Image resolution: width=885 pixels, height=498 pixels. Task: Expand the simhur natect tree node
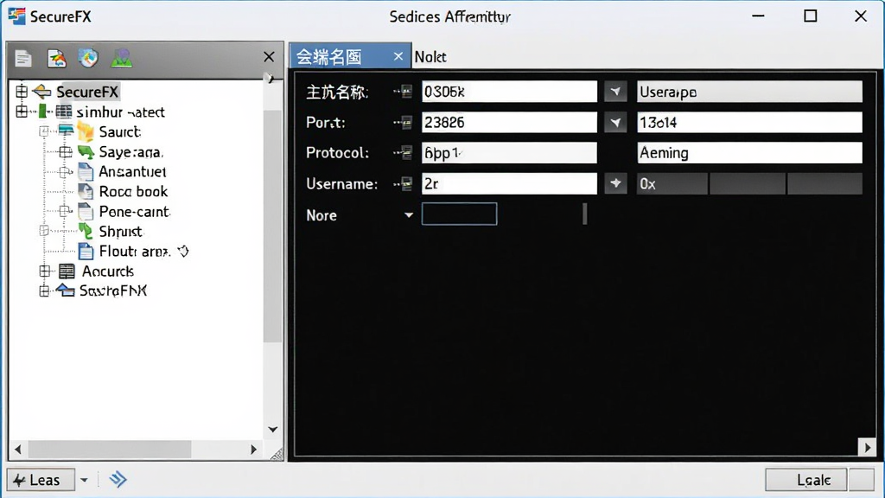[22, 112]
